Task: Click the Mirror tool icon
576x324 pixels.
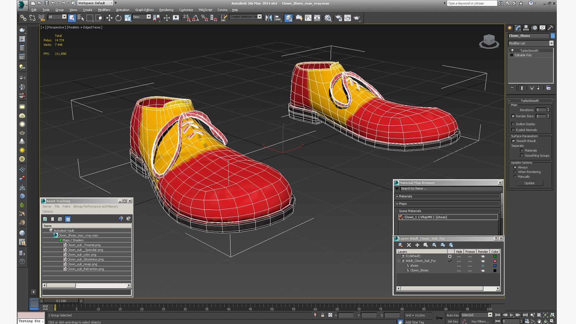Action: pos(268,18)
